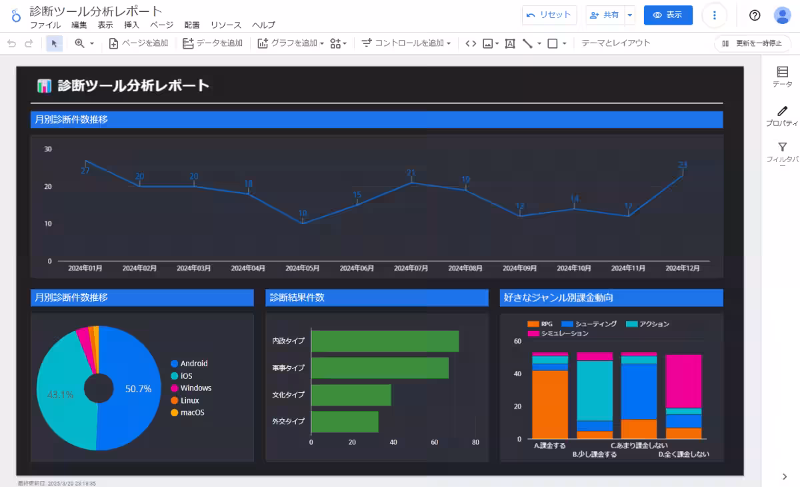Click the embed URL code icon
This screenshot has width=800, height=487.
pos(471,43)
